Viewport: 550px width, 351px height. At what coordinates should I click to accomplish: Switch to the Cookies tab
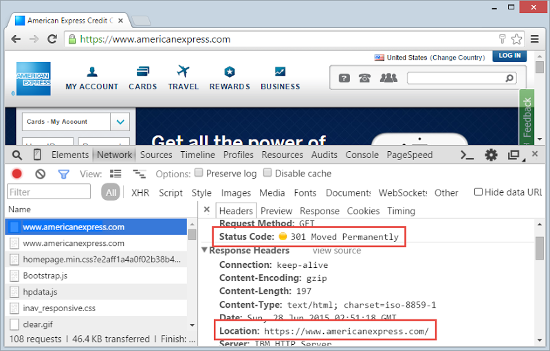click(363, 211)
